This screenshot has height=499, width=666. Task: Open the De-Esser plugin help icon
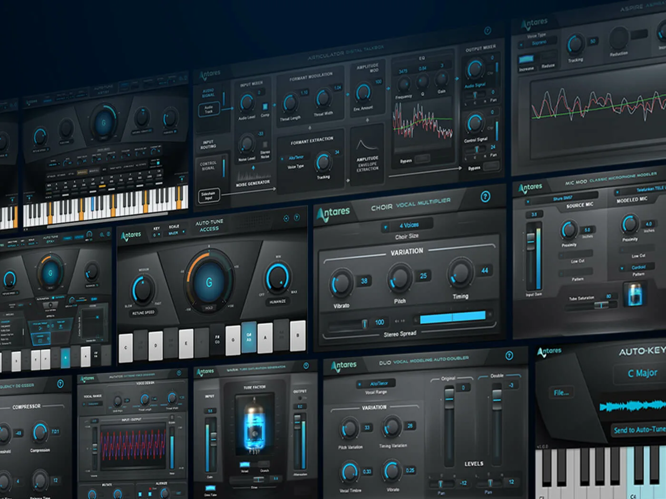click(x=60, y=384)
